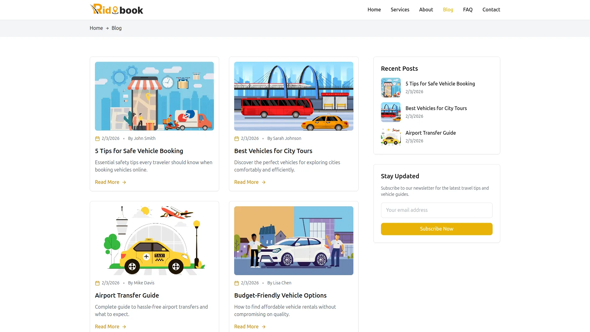Read More on 5 Tips for Safe Vehicle Booking
The height and width of the screenshot is (332, 590).
[111, 182]
